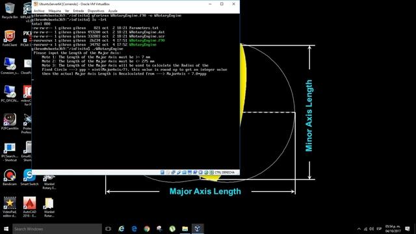Click the Minor Axis Length label
Image resolution: width=416 pixels, height=234 pixels.
(309, 116)
